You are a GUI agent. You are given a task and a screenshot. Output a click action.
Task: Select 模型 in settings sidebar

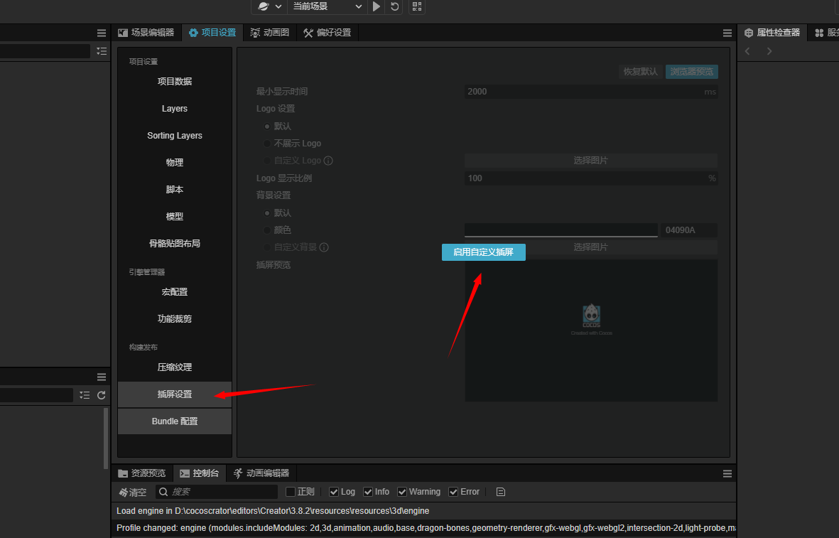coord(175,217)
